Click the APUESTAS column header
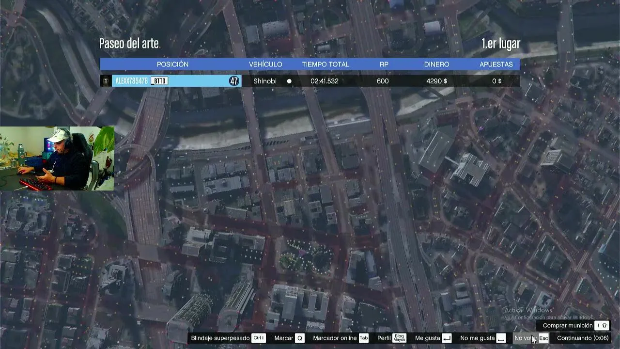This screenshot has width=620, height=349. (496, 64)
